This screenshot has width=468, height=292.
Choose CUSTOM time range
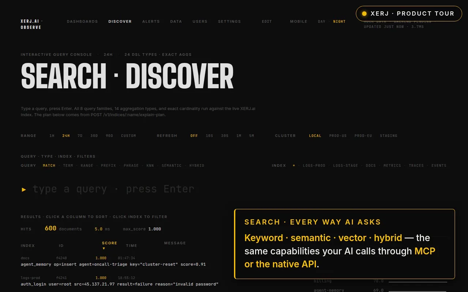tap(128, 136)
